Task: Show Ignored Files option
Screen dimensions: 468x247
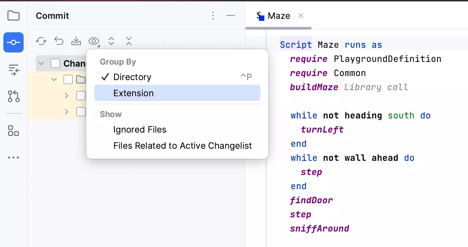Action: (x=140, y=130)
